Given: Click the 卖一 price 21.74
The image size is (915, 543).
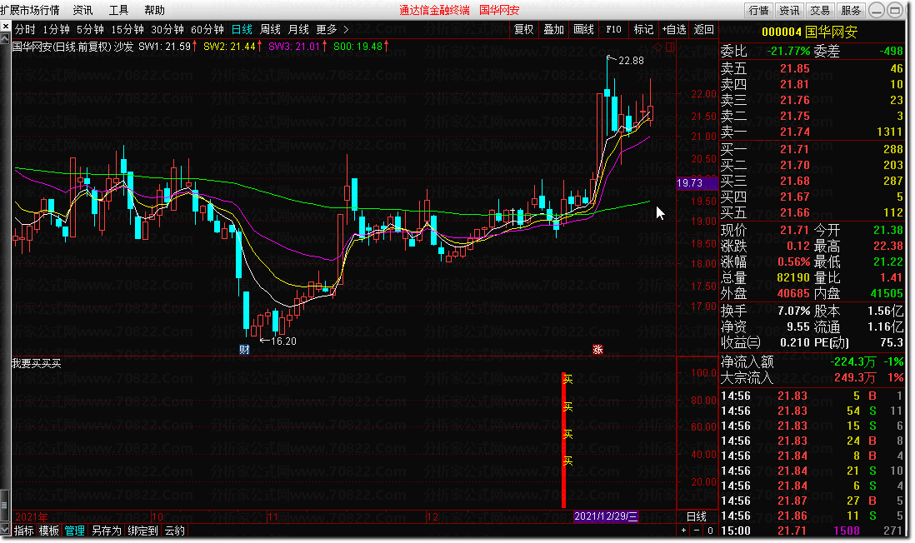Looking at the screenshot, I should (x=795, y=132).
